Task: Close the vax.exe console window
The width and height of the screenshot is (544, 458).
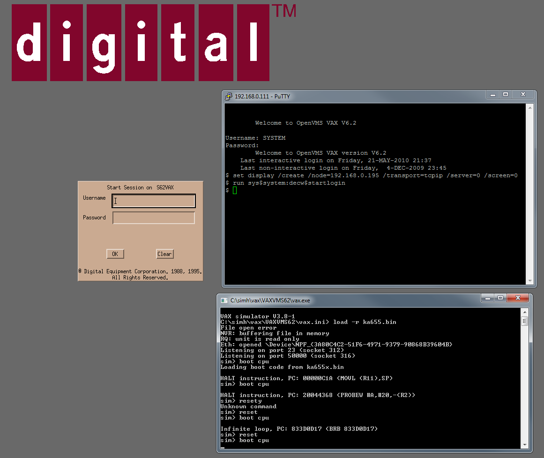Action: (x=518, y=298)
